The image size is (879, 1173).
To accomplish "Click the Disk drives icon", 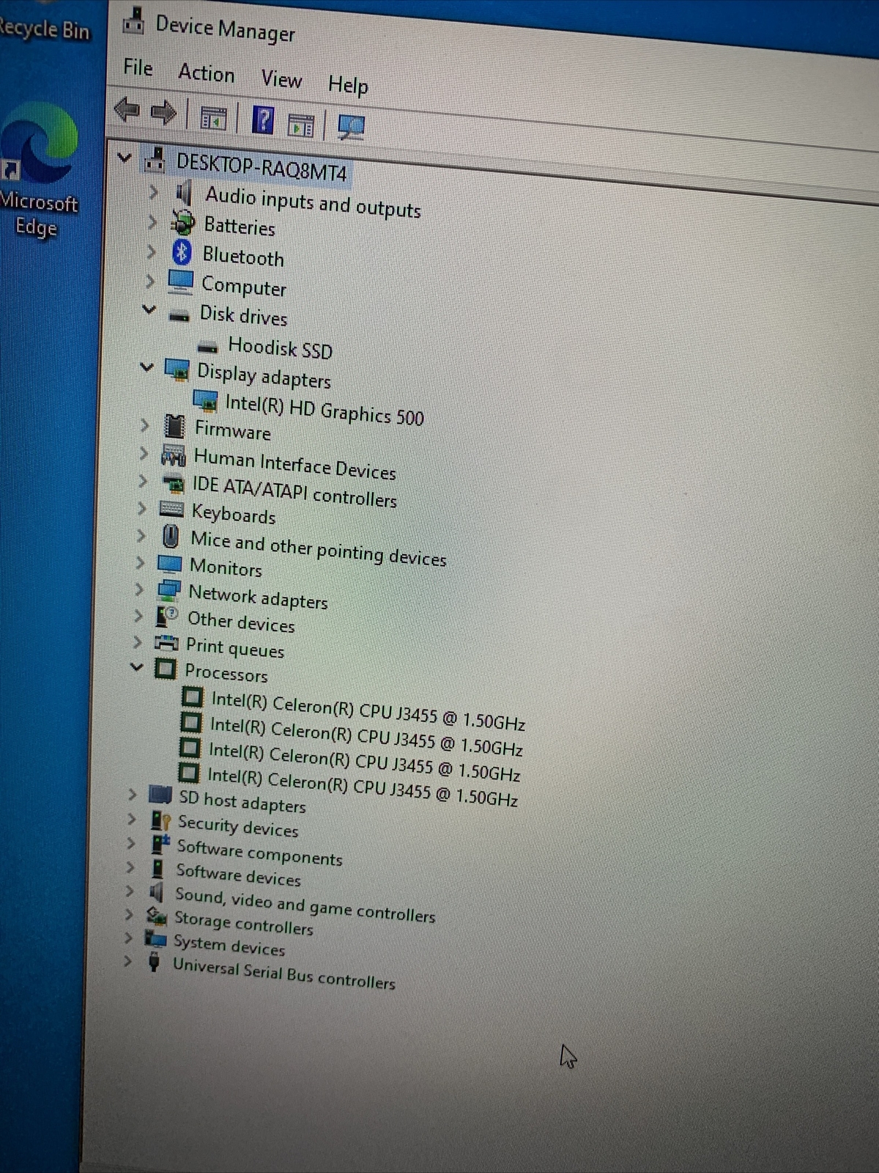I will [179, 315].
